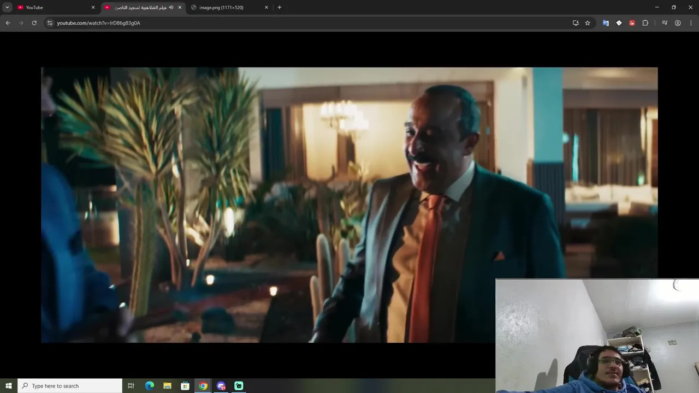This screenshot has width=699, height=393.
Task: Launch Microsoft Edge from the taskbar
Action: [x=150, y=386]
